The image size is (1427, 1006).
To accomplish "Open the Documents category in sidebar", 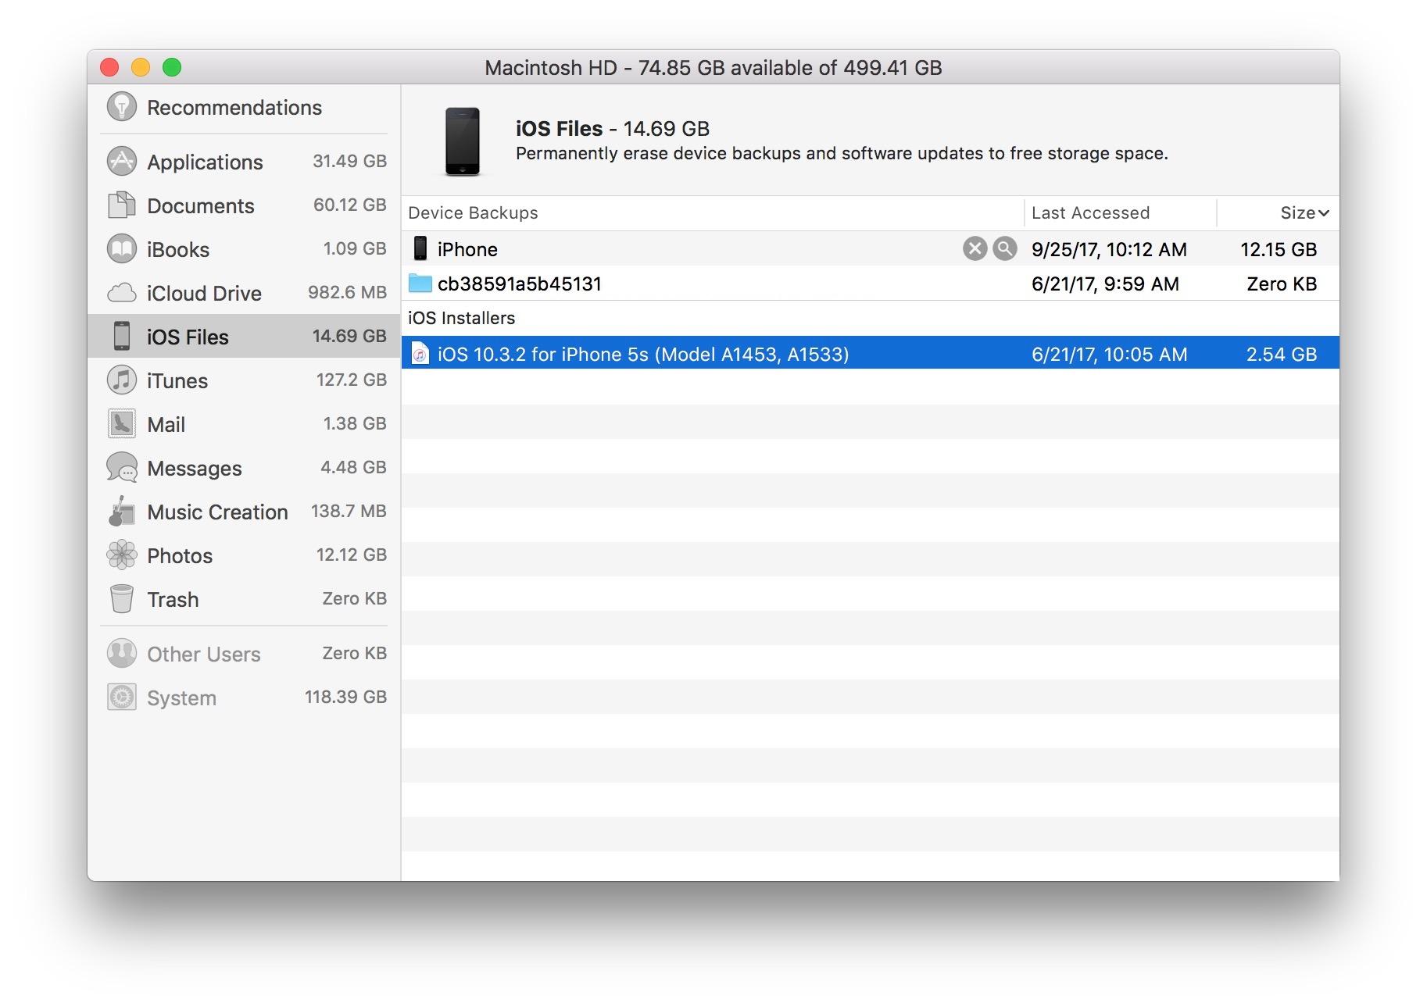I will [x=201, y=205].
